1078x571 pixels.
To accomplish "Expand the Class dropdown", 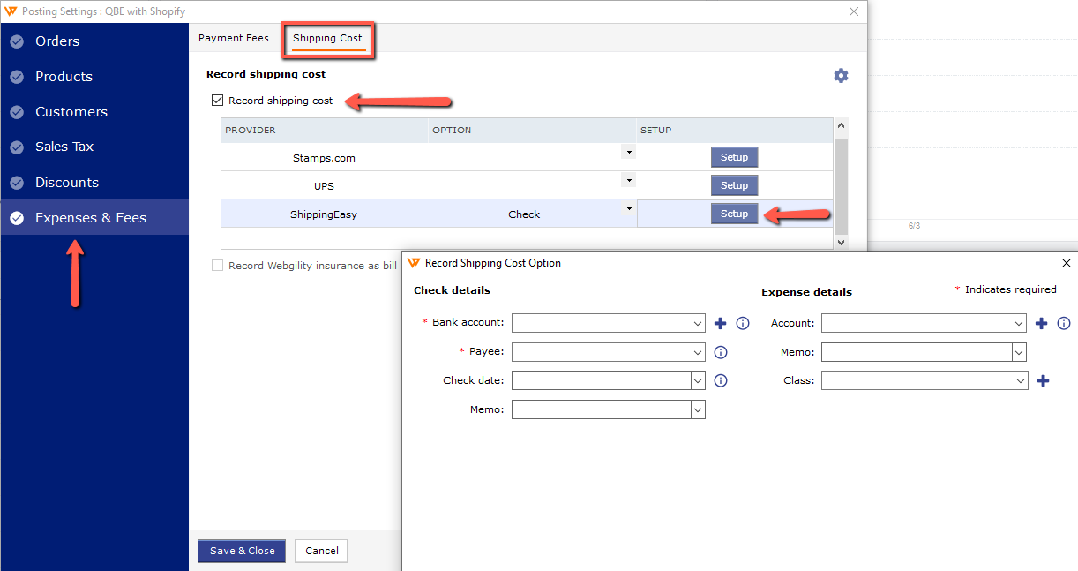I will pyautogui.click(x=1021, y=381).
